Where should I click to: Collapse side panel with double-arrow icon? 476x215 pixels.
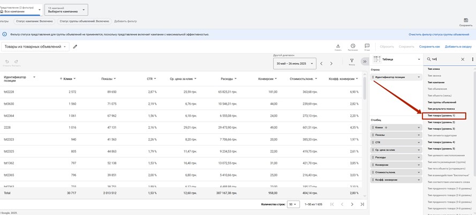[x=365, y=61]
